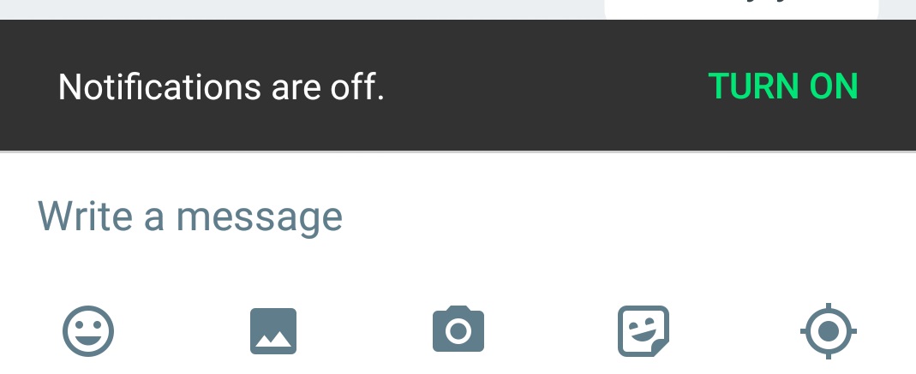Open the emoji picker smiley icon
The height and width of the screenshot is (374, 916).
tap(88, 331)
